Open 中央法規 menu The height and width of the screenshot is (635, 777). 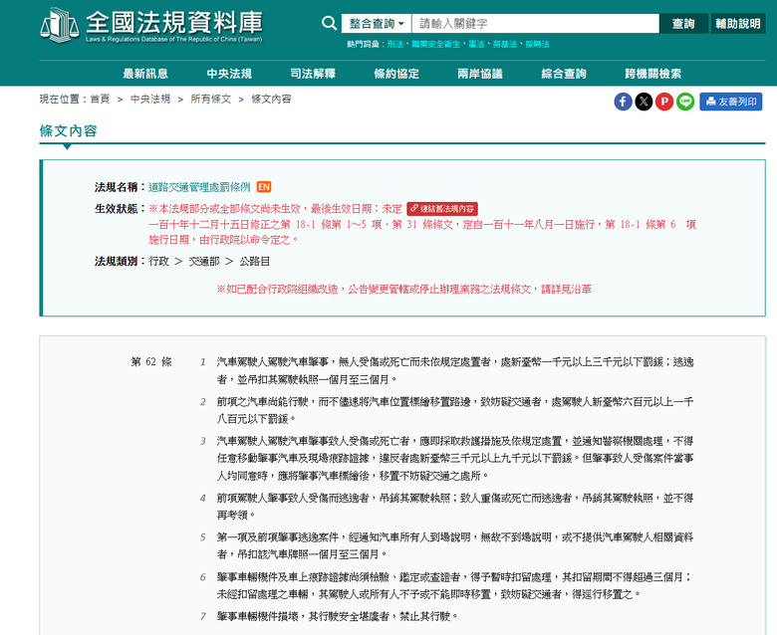click(229, 74)
